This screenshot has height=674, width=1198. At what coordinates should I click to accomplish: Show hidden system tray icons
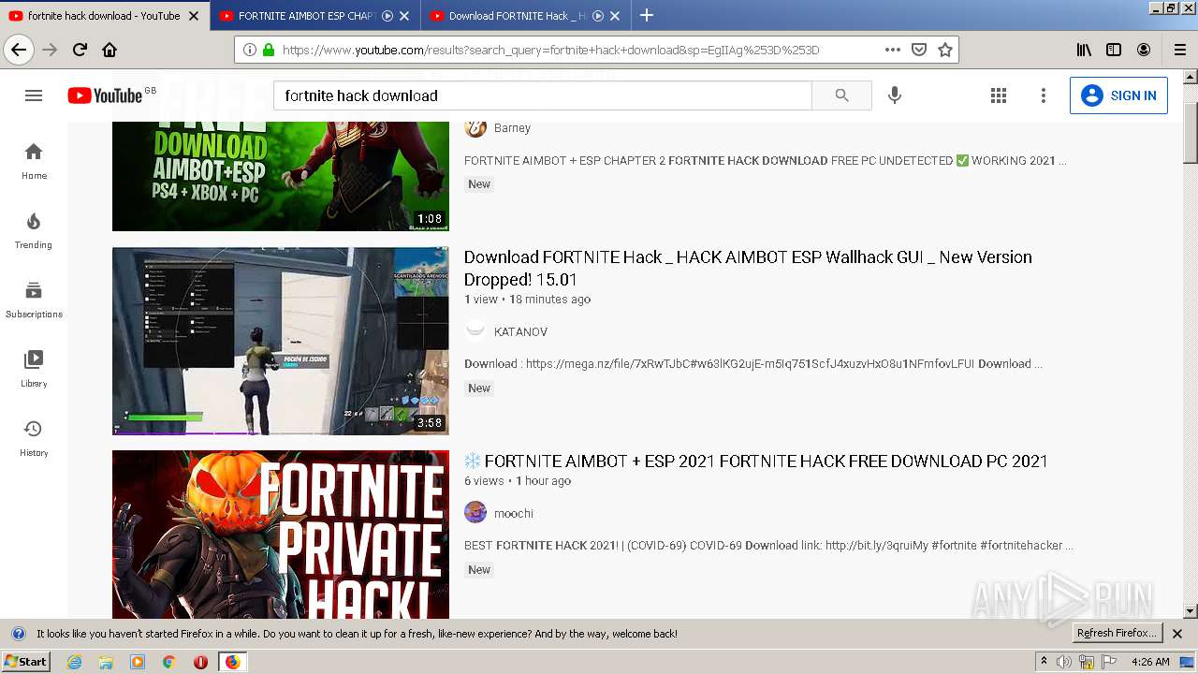click(x=1044, y=661)
